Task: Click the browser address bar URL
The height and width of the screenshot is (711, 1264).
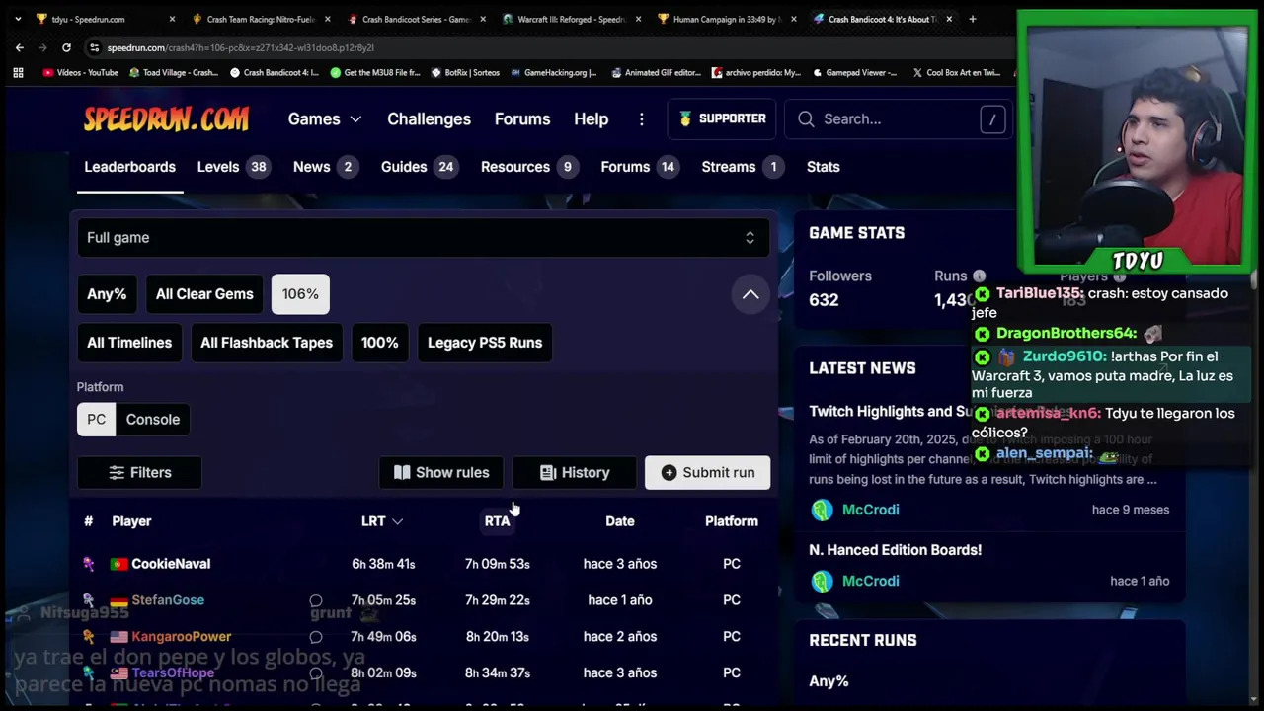Action: pos(240,47)
